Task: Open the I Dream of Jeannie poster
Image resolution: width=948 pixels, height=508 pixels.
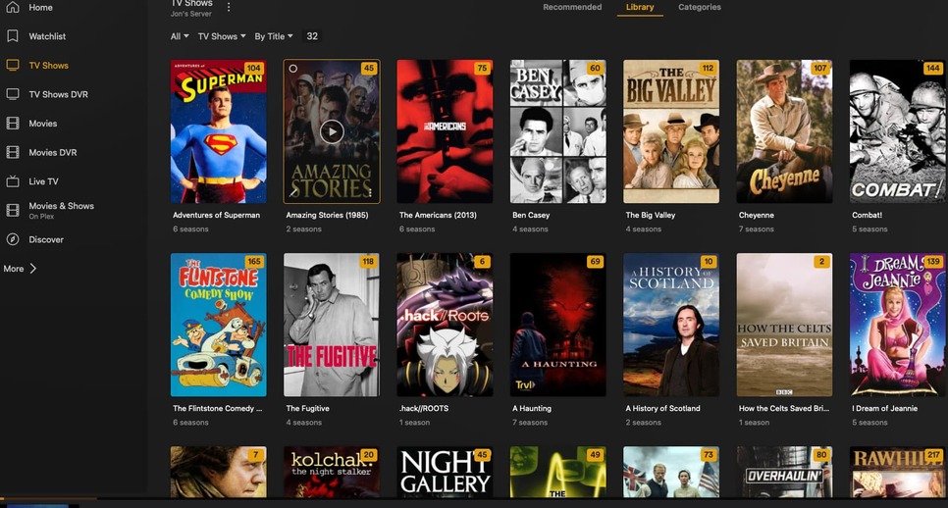Action: pyautogui.click(x=898, y=325)
